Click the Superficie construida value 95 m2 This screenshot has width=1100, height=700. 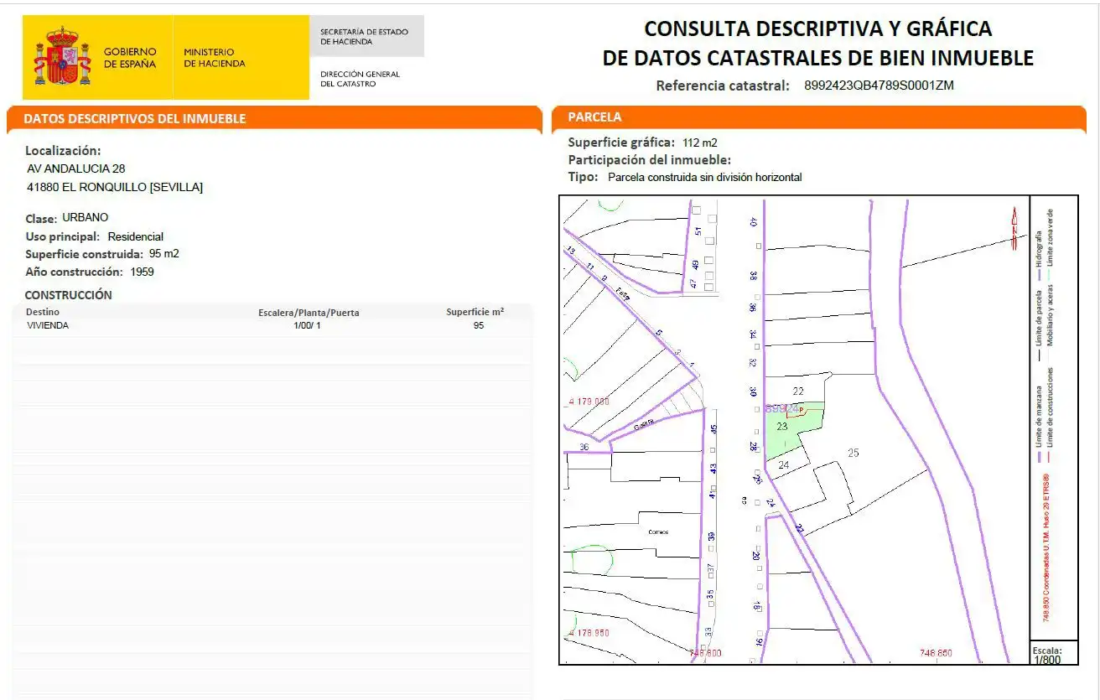pos(164,254)
